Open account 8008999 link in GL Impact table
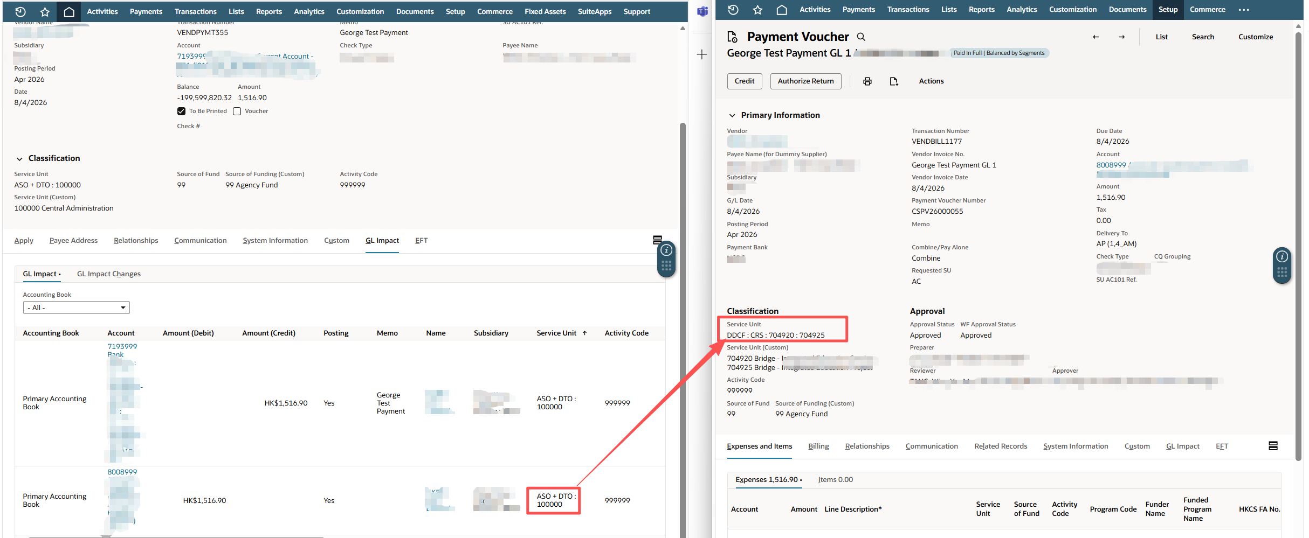 point(122,472)
